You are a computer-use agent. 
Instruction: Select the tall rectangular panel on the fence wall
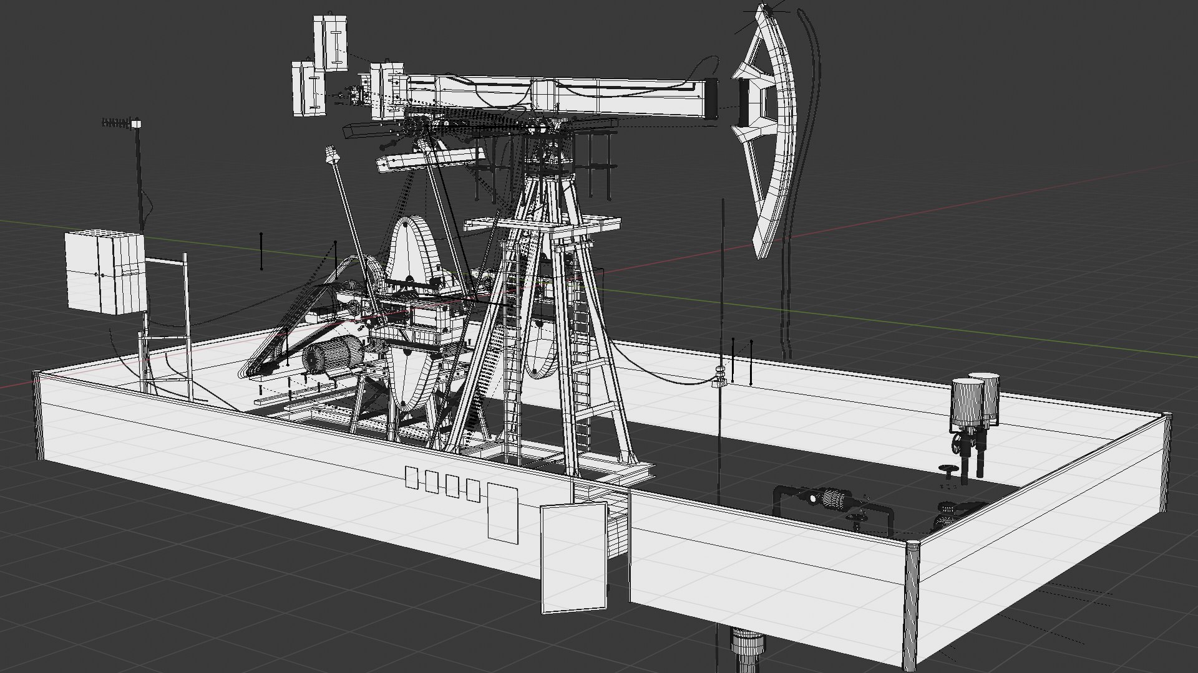tap(503, 512)
